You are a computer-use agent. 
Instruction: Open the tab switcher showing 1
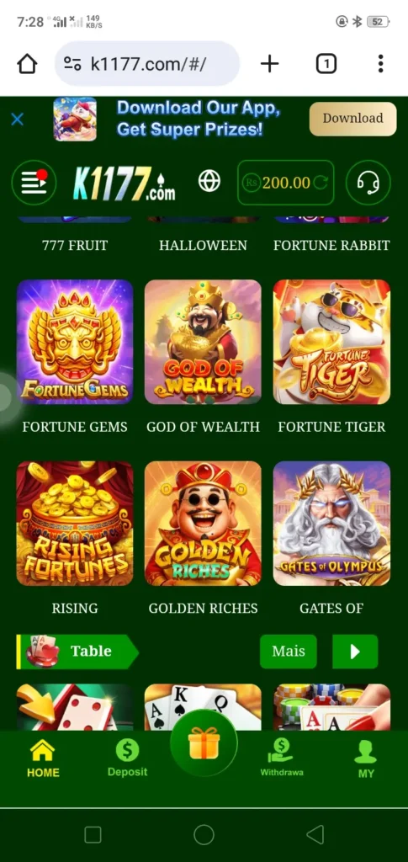pyautogui.click(x=326, y=64)
